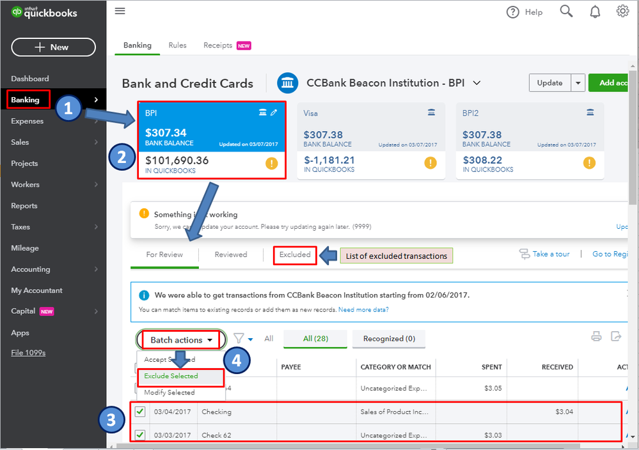Uncheck the 03/03/2017 Check 62 checkbox

[140, 435]
